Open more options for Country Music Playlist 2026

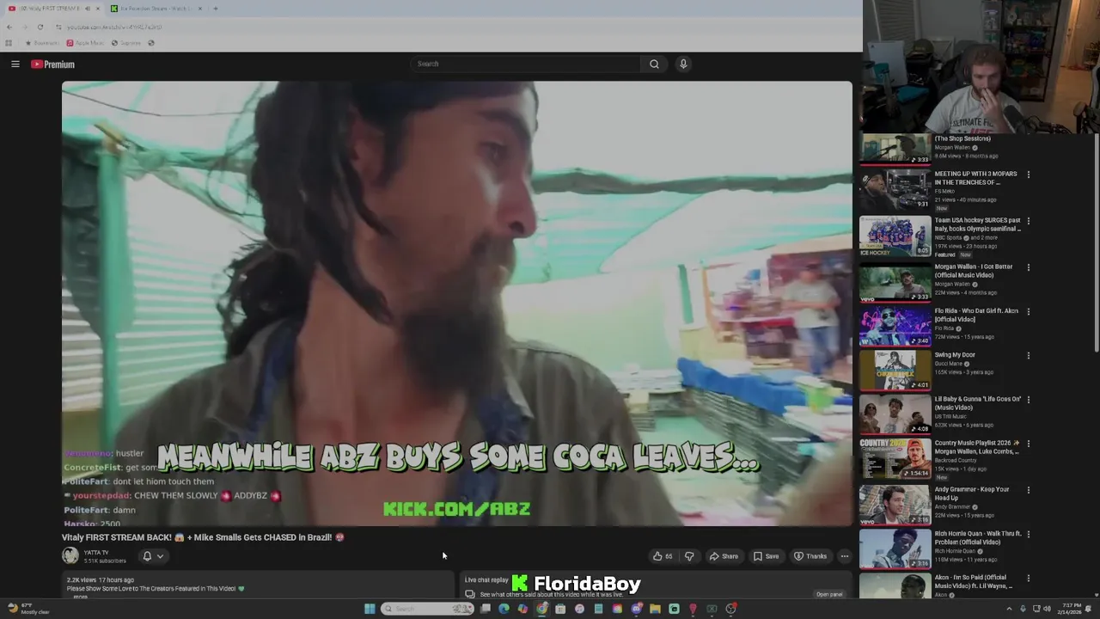pos(1028,444)
